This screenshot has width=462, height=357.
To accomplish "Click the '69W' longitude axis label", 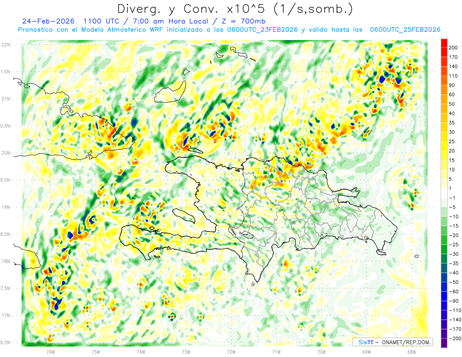I will 367,352.
